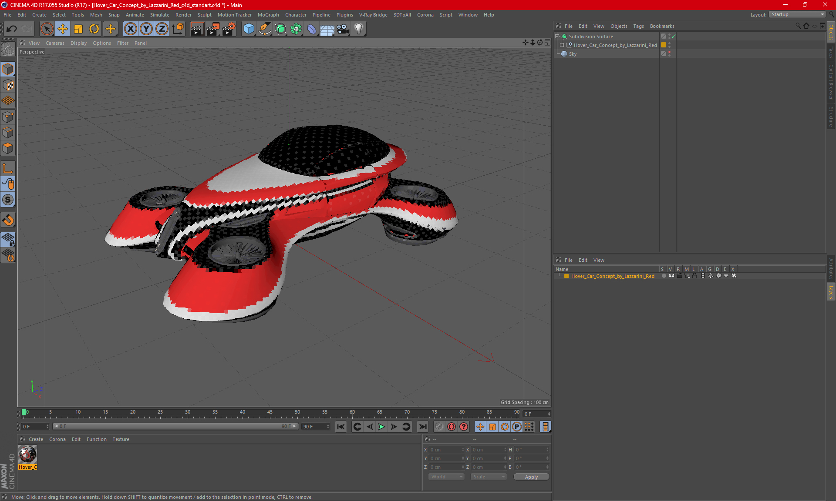Select the Live Selection tool
836x501 pixels.
(47, 29)
